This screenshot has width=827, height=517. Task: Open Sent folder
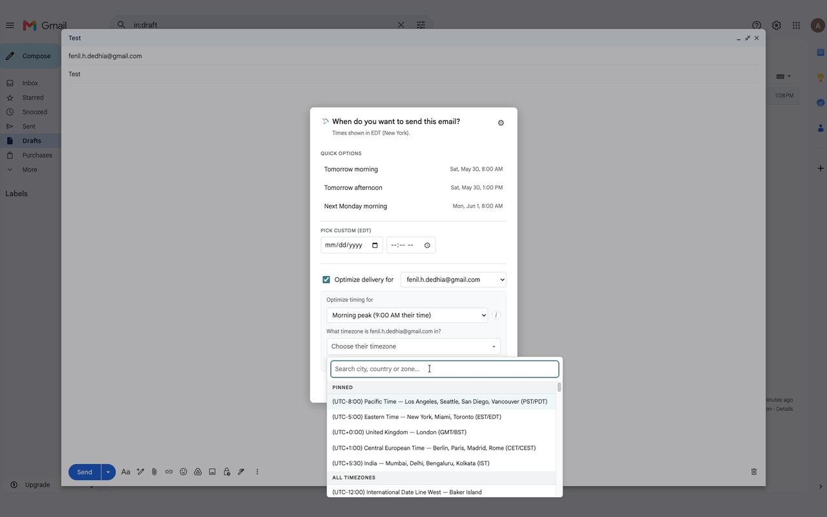click(x=28, y=127)
